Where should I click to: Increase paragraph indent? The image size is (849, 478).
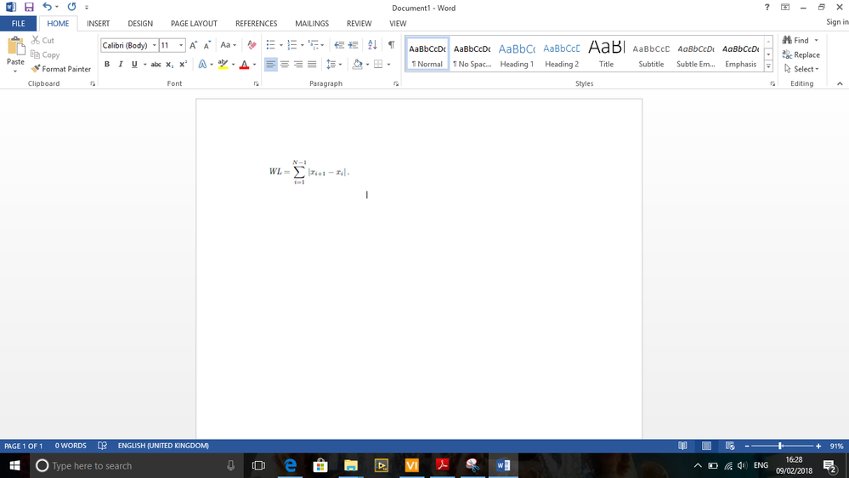click(x=353, y=45)
